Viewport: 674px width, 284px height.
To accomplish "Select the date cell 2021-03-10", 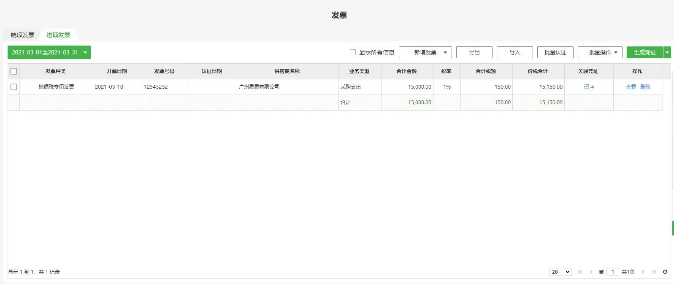I will click(x=117, y=87).
